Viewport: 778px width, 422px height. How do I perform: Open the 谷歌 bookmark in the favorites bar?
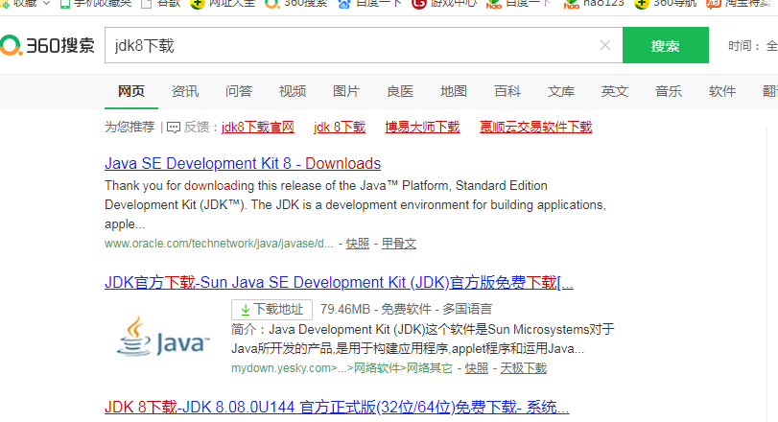(x=161, y=4)
